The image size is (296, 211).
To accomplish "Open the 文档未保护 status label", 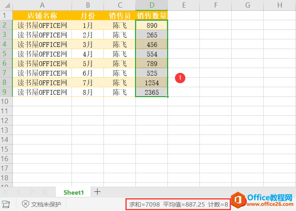I will [46, 204].
